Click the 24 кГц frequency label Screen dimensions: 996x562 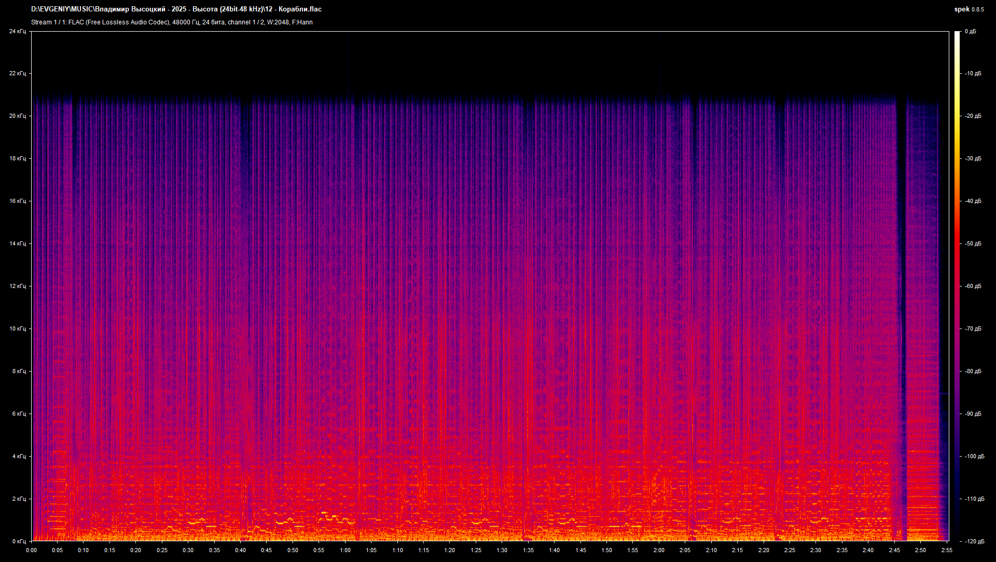(x=17, y=32)
